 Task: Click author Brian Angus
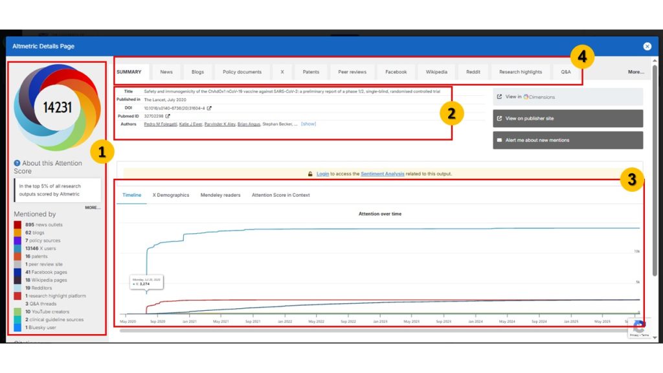(249, 124)
